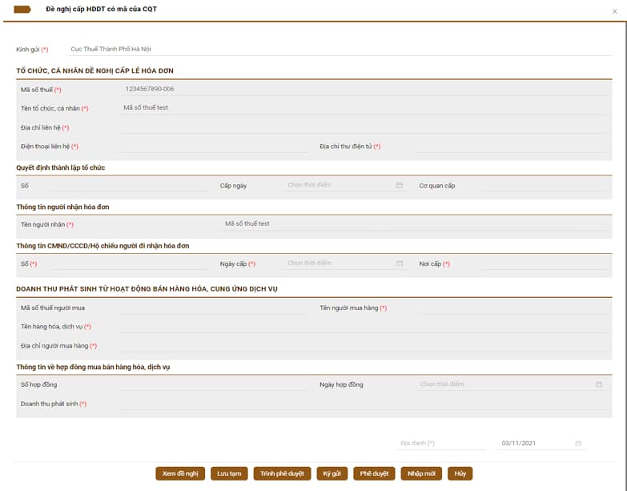The height and width of the screenshot is (491, 627).
Task: Cancel using the Hủy button
Action: coord(460,473)
